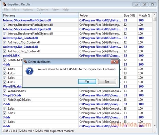Open the View menu

pyautogui.click(x=55, y=9)
